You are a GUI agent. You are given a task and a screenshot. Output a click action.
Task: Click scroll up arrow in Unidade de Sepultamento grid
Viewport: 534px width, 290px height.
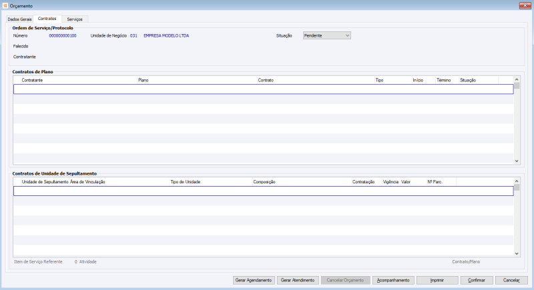point(517,181)
